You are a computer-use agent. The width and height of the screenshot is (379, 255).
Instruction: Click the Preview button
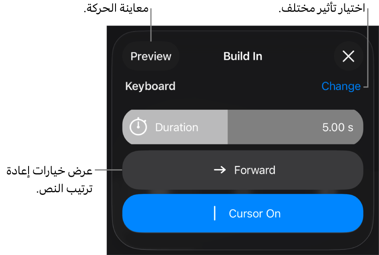click(x=151, y=56)
